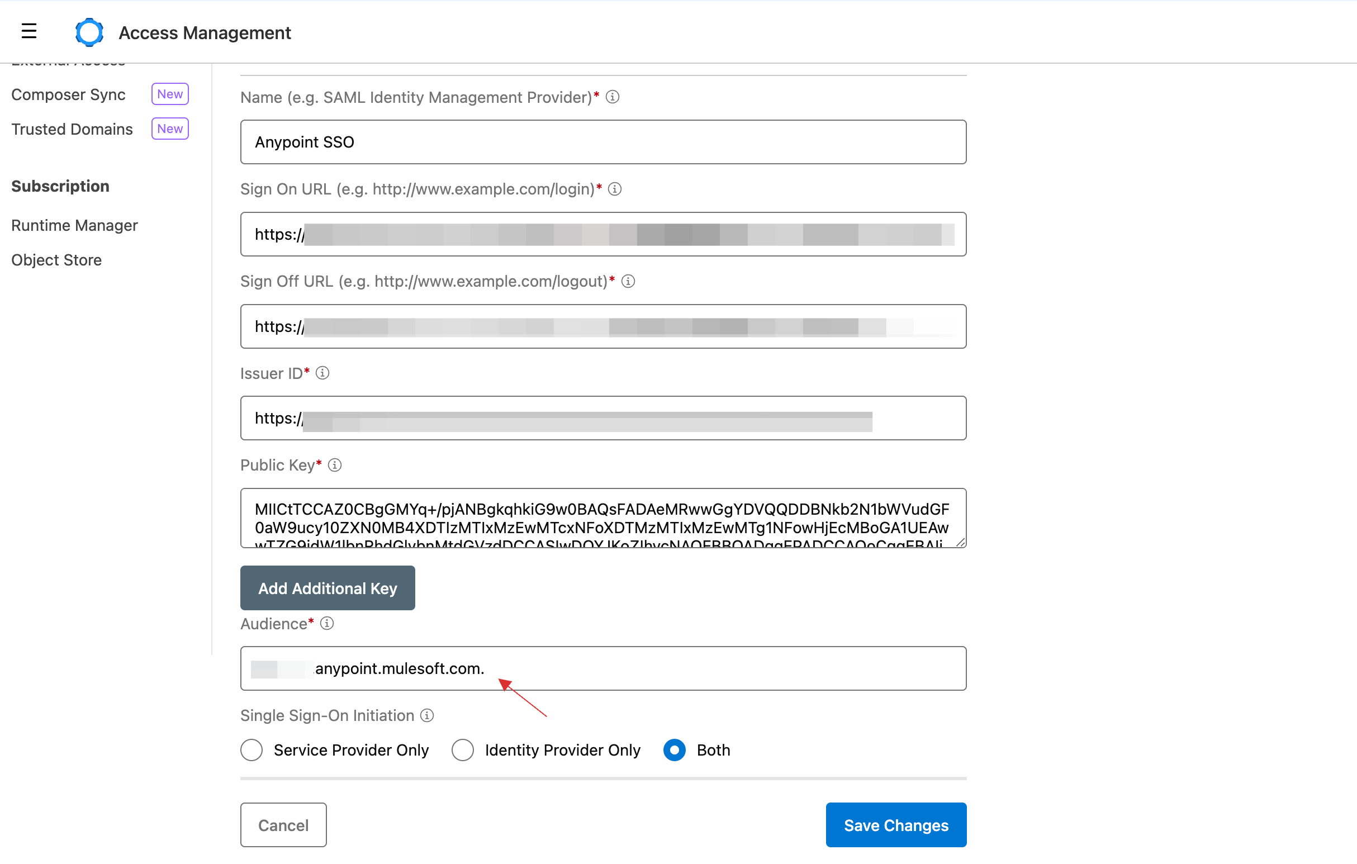Screen dimensions: 1357x864
Task: Click the New badge beside Composer Sync
Action: tap(170, 94)
